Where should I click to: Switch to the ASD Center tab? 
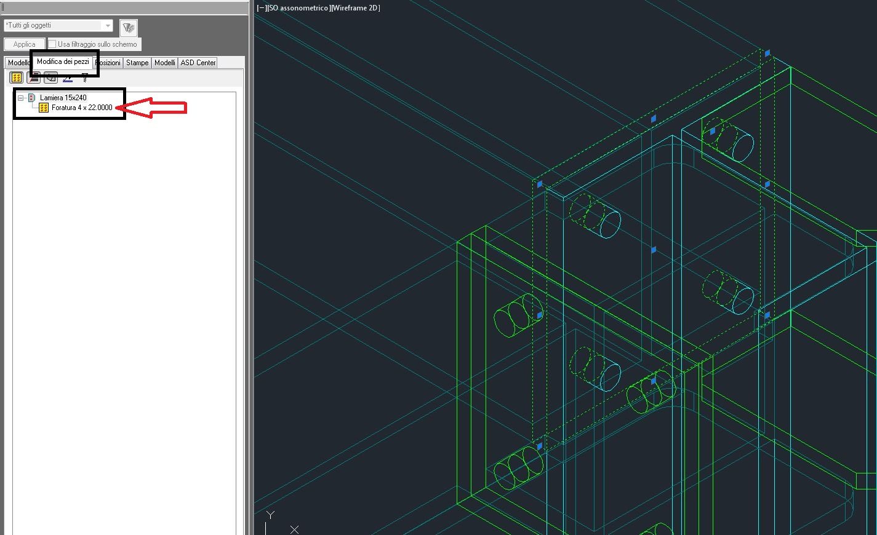(x=198, y=63)
